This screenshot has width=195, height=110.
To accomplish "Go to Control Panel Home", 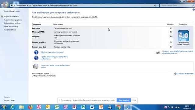I will (12, 11).
